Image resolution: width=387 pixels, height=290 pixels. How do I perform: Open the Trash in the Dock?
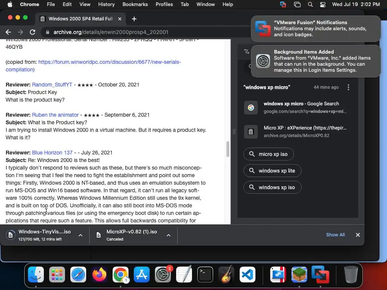351,275
